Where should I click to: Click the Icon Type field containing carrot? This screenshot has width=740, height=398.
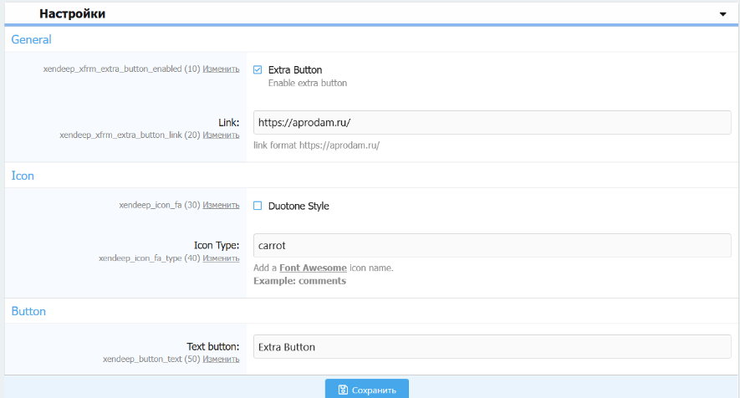(492, 246)
